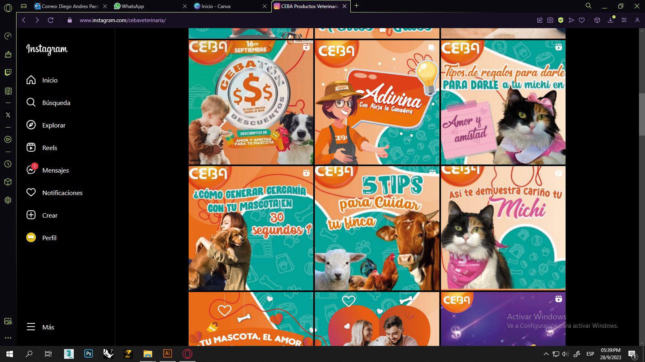645x362 pixels.
Task: Open the three-dots sidebar setup menu
Action: (x=8, y=338)
